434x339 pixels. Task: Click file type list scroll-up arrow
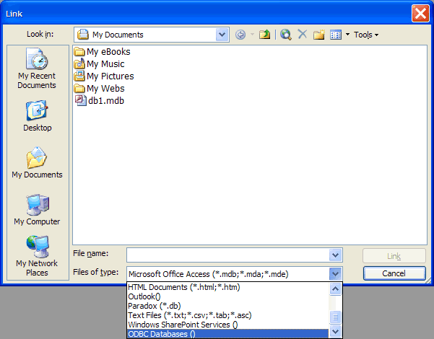[336, 289]
